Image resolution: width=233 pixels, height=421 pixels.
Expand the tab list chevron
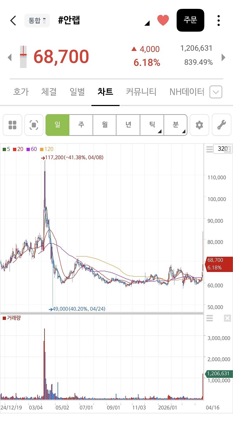click(216, 92)
